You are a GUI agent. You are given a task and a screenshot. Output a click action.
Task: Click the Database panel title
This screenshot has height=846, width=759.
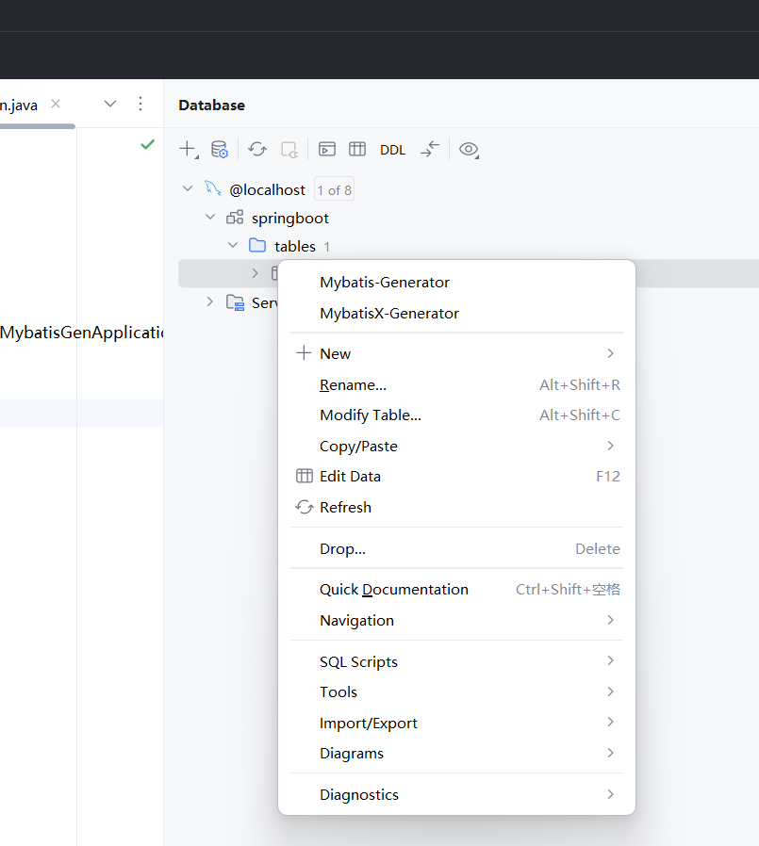click(x=211, y=105)
